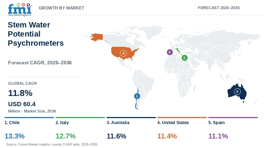The image size is (264, 148).
Task: Select marker 4 on the United States
Action: 123,53
